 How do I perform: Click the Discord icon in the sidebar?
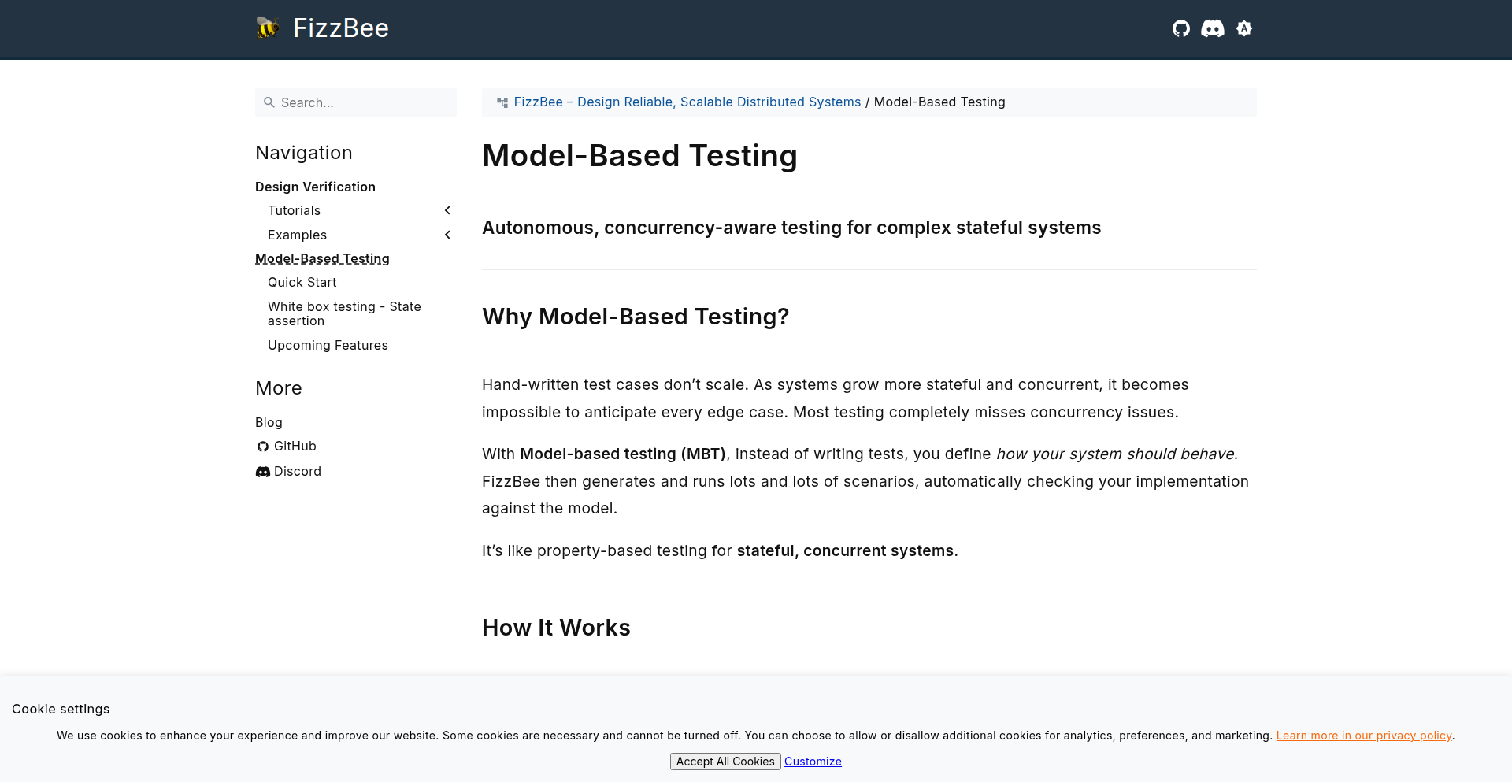coord(263,472)
